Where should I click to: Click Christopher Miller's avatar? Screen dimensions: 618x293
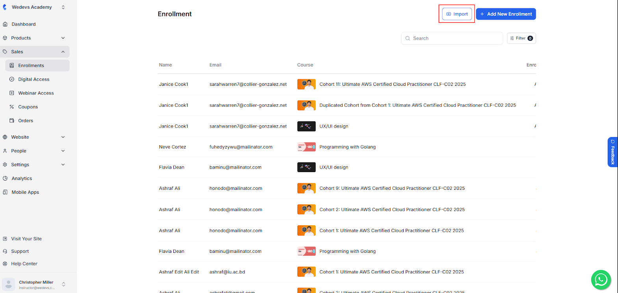[9, 284]
